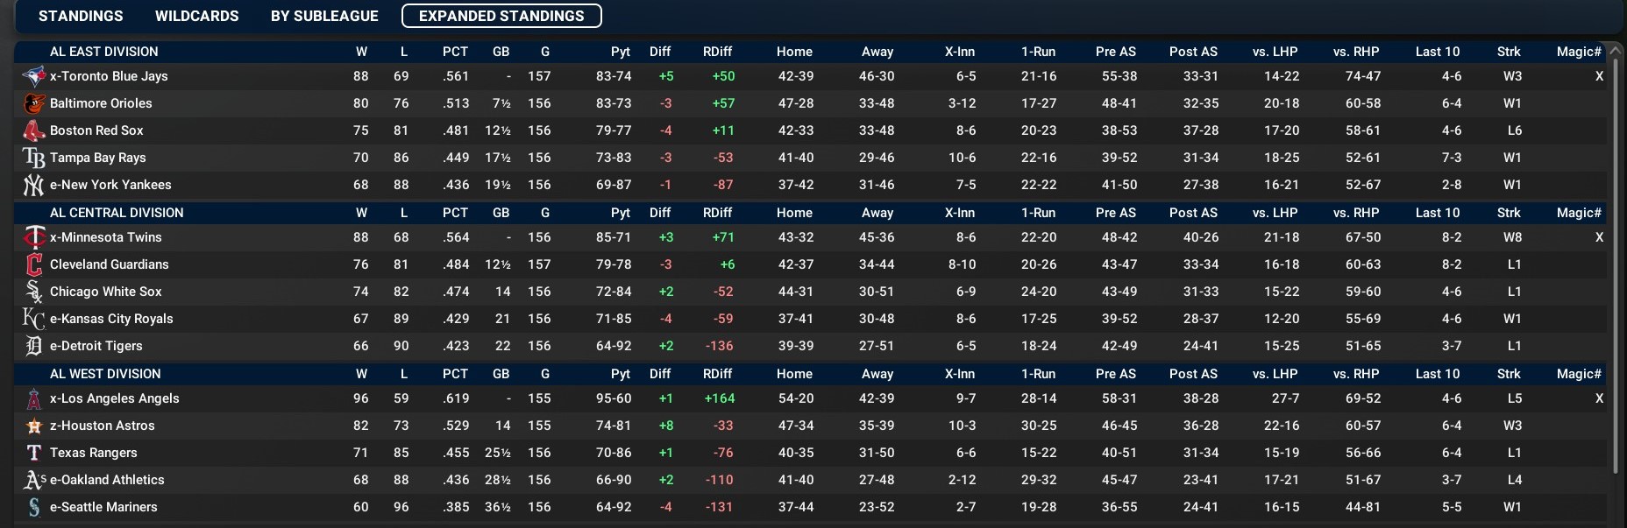Image resolution: width=1627 pixels, height=528 pixels.
Task: Switch to the Standings tab
Action: pyautogui.click(x=81, y=16)
